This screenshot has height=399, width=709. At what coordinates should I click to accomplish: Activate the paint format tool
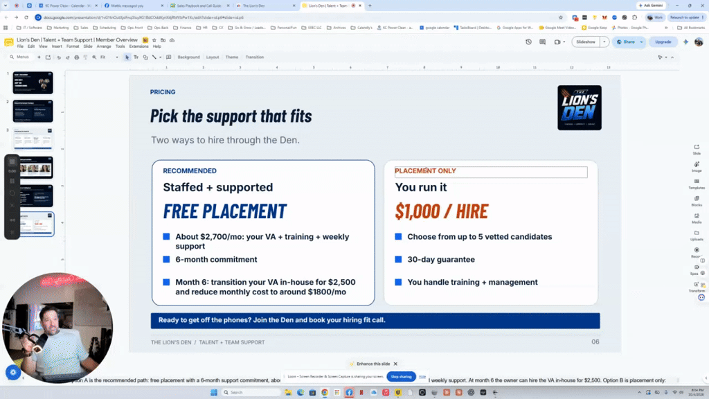(85, 57)
